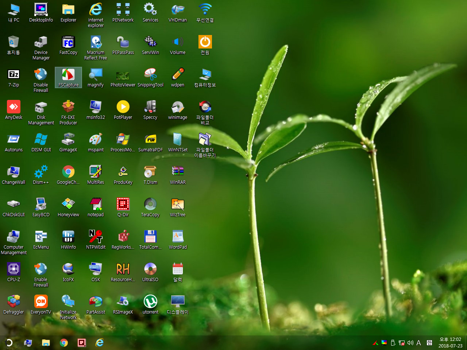Viewport: 467px width, 350px height.
Task: Open EveryonTV icon
Action: [x=41, y=305]
